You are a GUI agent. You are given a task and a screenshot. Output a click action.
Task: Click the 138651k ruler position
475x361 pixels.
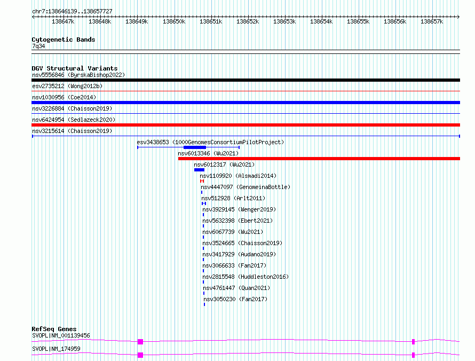(211, 21)
